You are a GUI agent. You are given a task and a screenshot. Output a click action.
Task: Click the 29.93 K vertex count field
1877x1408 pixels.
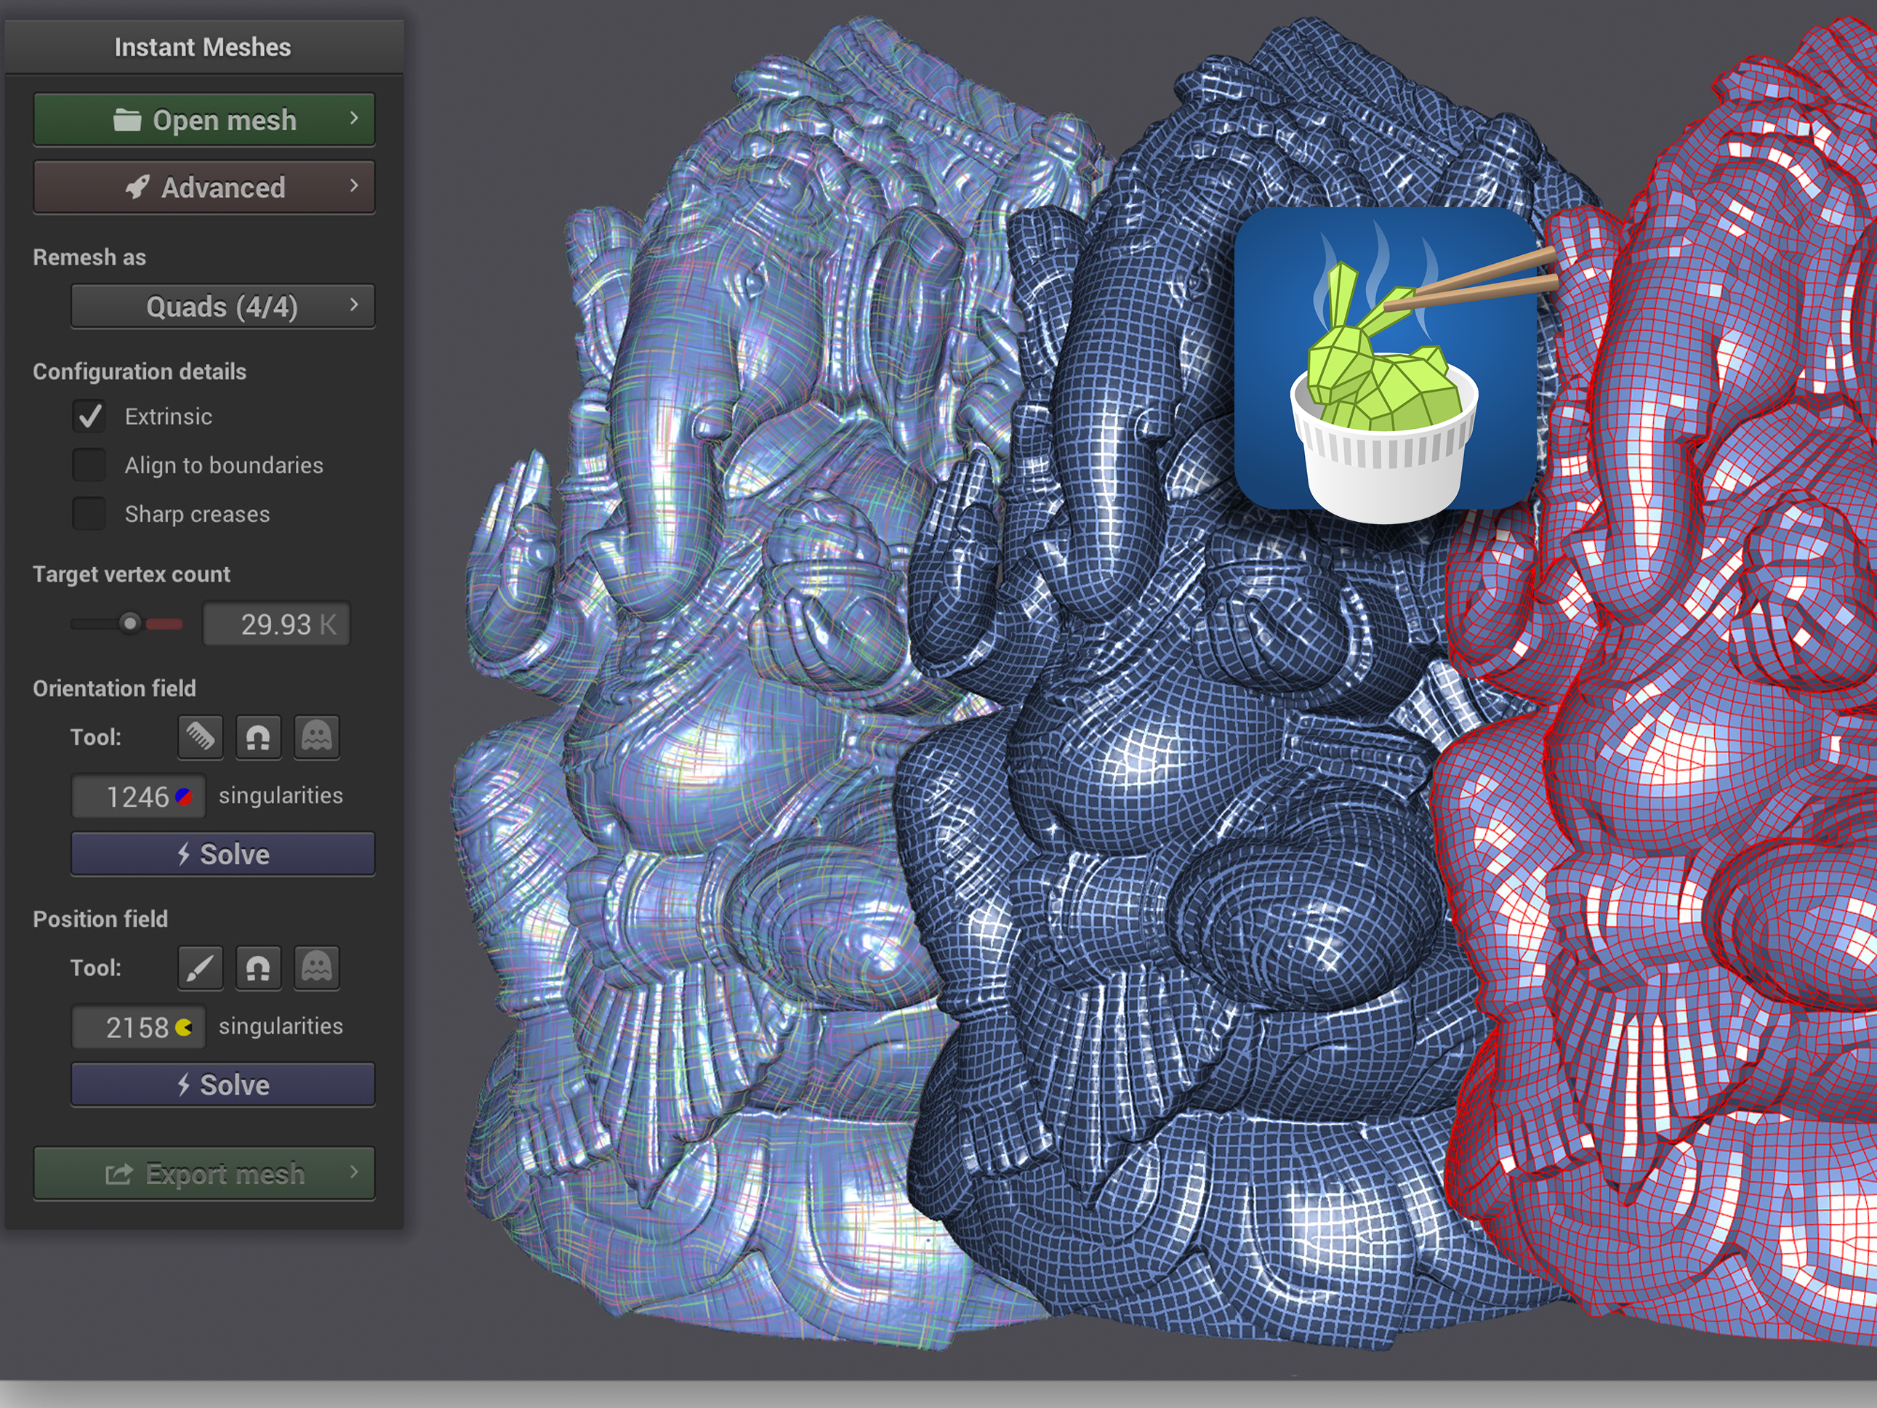pyautogui.click(x=276, y=624)
